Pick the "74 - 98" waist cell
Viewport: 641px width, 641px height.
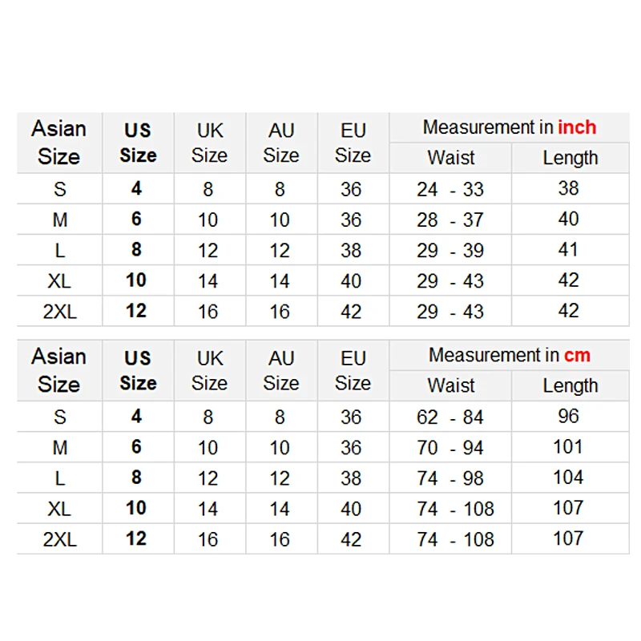pyautogui.click(x=450, y=478)
